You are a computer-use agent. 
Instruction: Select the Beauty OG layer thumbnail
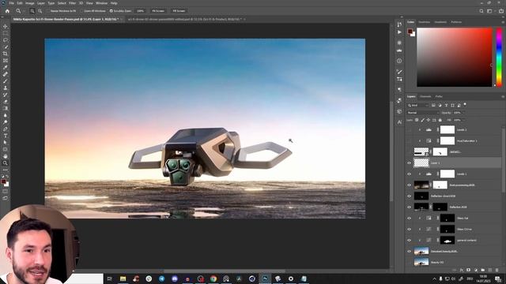click(421, 262)
